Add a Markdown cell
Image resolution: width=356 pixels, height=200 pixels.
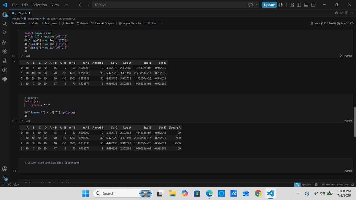point(49,23)
